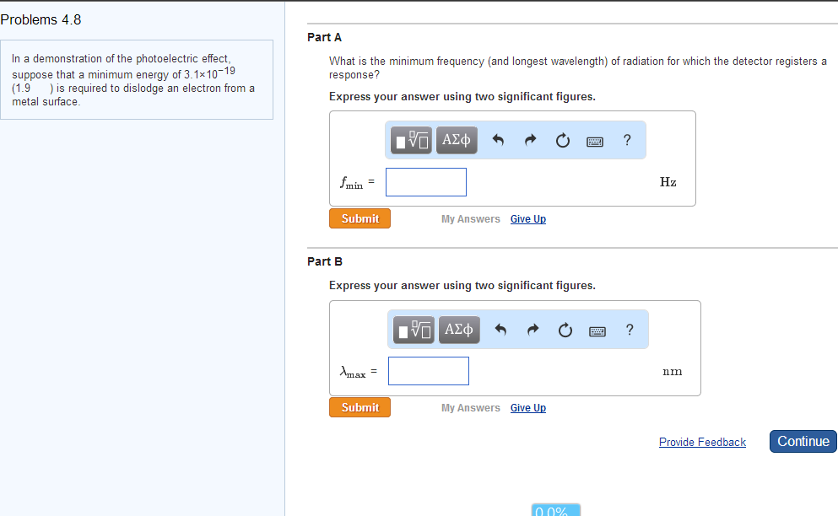Open My Answers for Part A
Screen dimensions: 838x516
(x=470, y=219)
